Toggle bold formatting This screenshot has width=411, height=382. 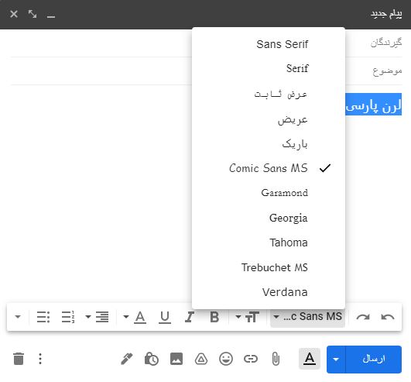tap(214, 317)
